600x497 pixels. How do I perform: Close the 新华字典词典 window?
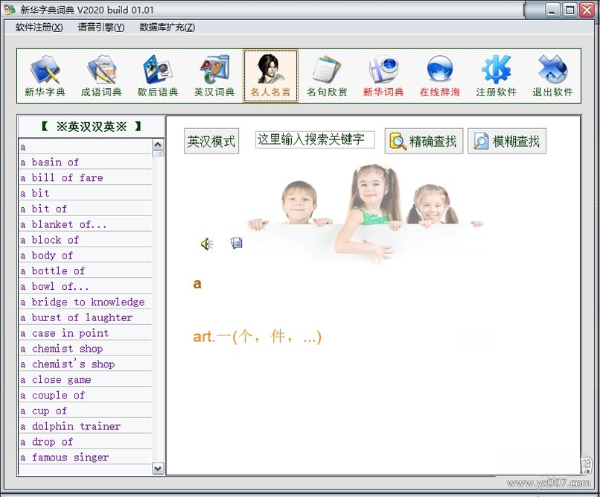click(587, 10)
